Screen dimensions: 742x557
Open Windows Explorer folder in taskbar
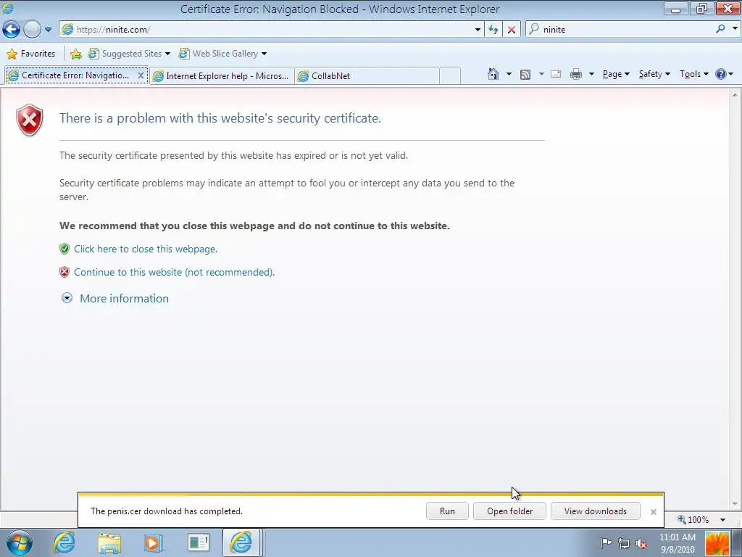109,543
